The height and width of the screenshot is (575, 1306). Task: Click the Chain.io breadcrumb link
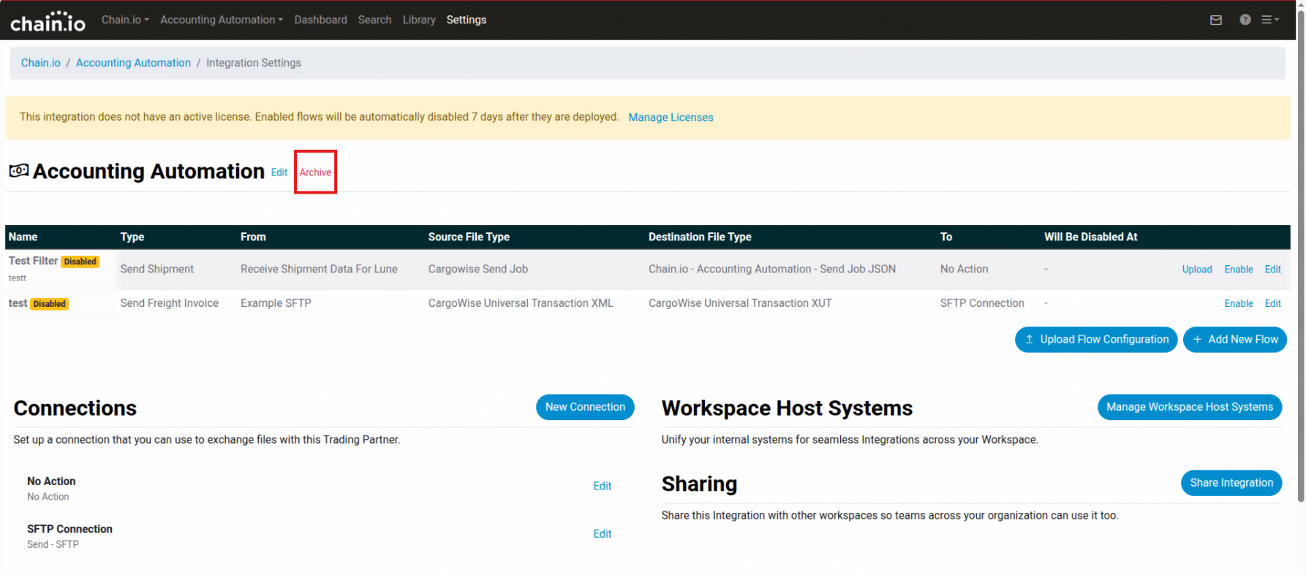(x=41, y=63)
